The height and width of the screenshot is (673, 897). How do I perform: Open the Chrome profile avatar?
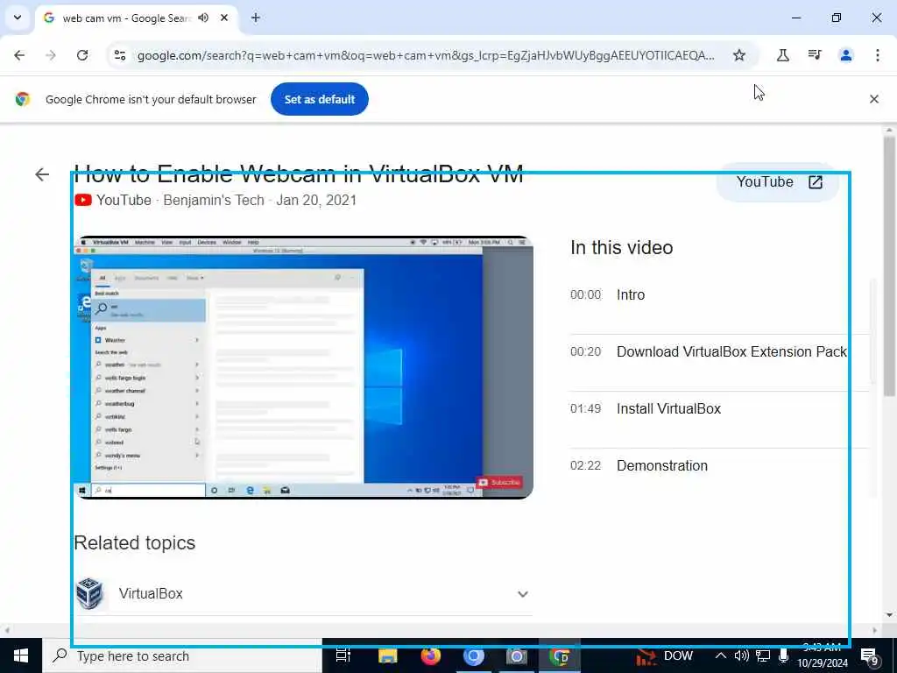point(845,55)
